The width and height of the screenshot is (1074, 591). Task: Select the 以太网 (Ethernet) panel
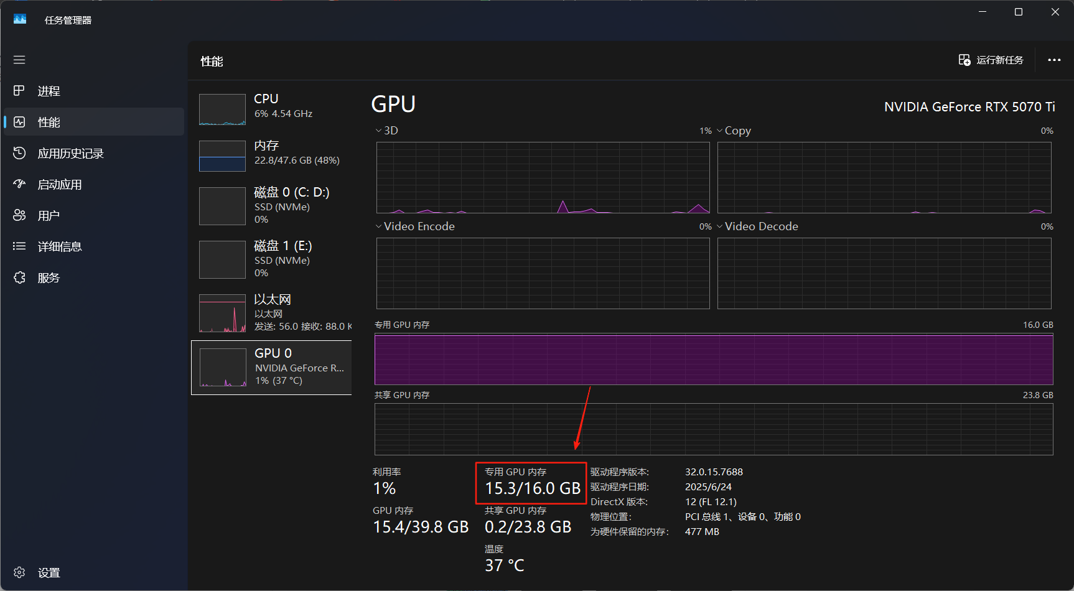272,312
